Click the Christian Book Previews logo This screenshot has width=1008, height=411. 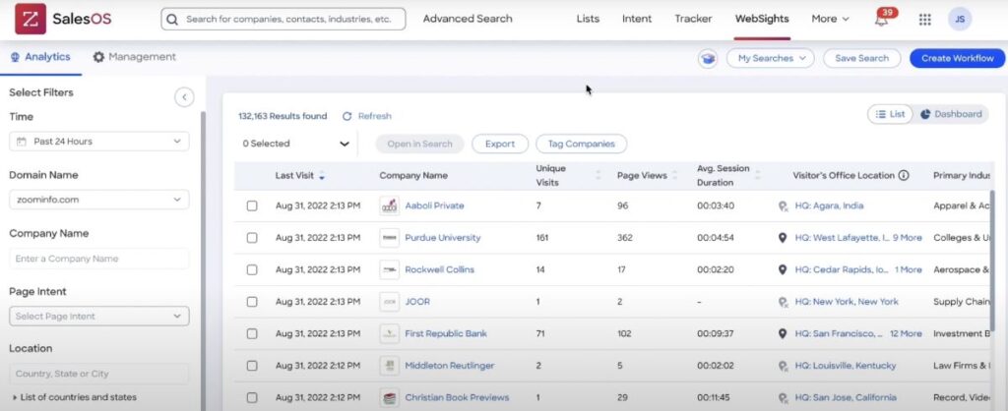pos(389,398)
